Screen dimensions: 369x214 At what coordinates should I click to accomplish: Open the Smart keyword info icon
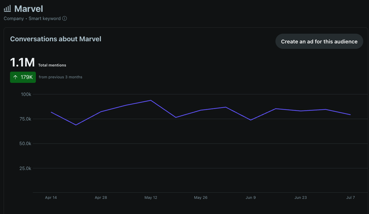64,19
